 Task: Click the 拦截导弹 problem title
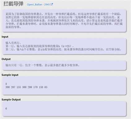pyautogui.click(x=13, y=4)
